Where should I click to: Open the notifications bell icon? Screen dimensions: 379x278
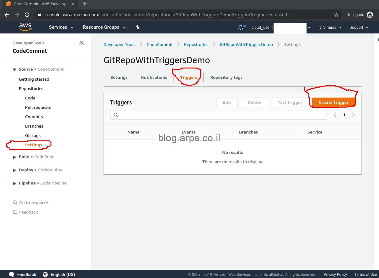[241, 27]
